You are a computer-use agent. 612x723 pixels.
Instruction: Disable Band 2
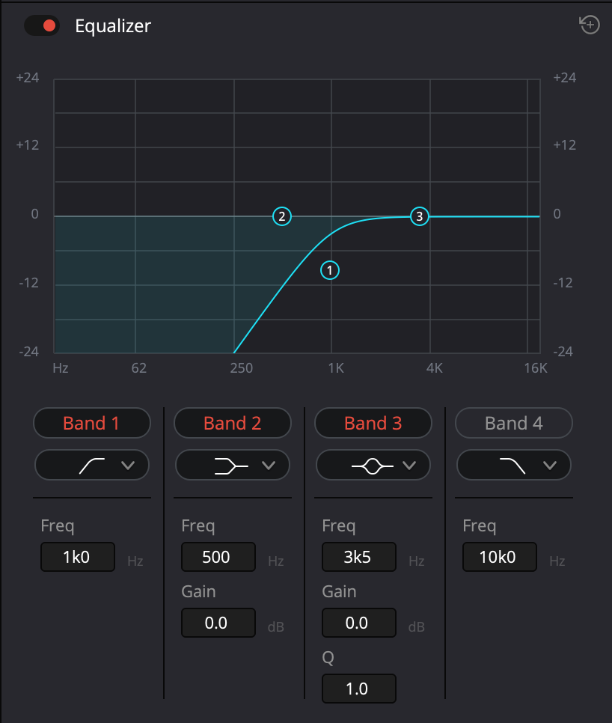[x=232, y=423]
